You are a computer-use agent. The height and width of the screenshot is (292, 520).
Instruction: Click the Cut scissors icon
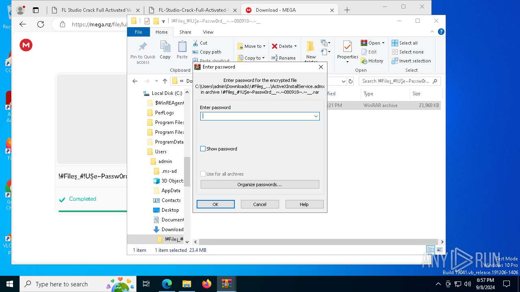[195, 43]
